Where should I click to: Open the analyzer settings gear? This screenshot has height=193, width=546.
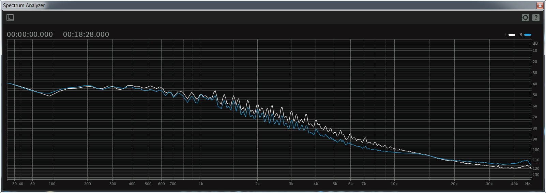tap(525, 18)
